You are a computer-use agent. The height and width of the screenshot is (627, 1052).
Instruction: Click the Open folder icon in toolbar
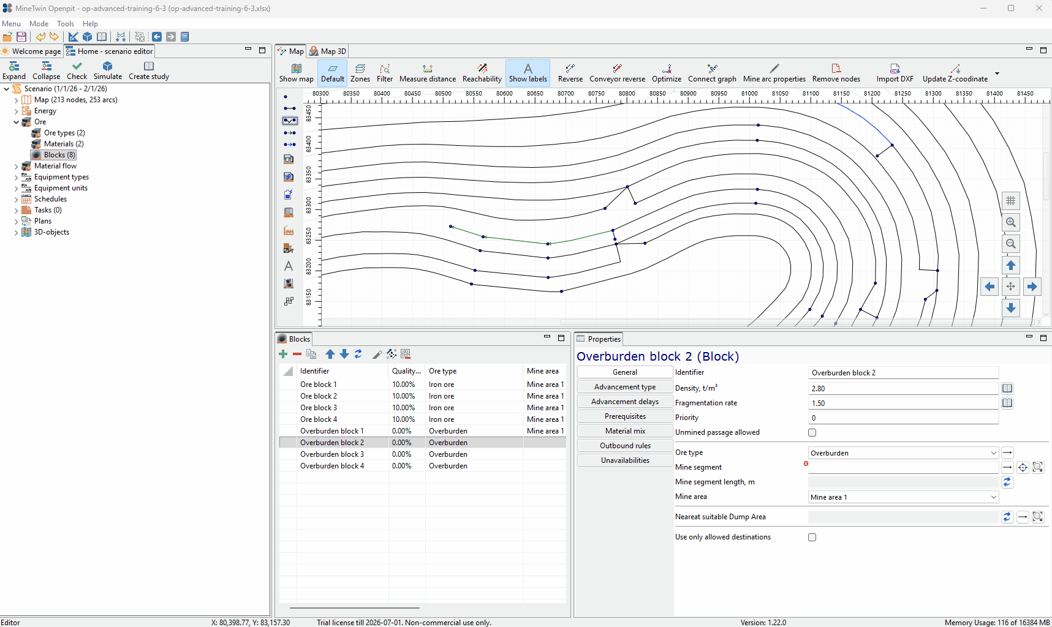tap(7, 37)
